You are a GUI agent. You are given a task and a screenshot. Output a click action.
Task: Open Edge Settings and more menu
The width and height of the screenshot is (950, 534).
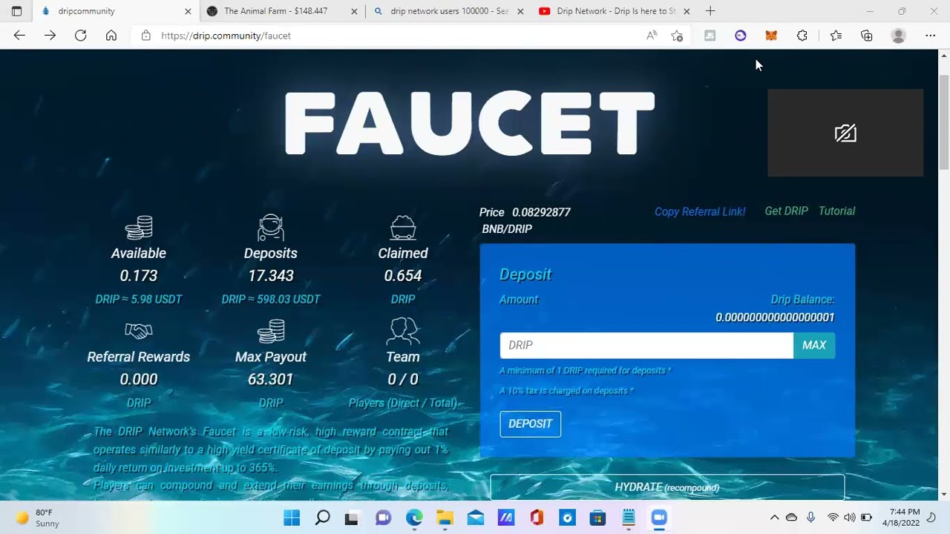pyautogui.click(x=930, y=36)
